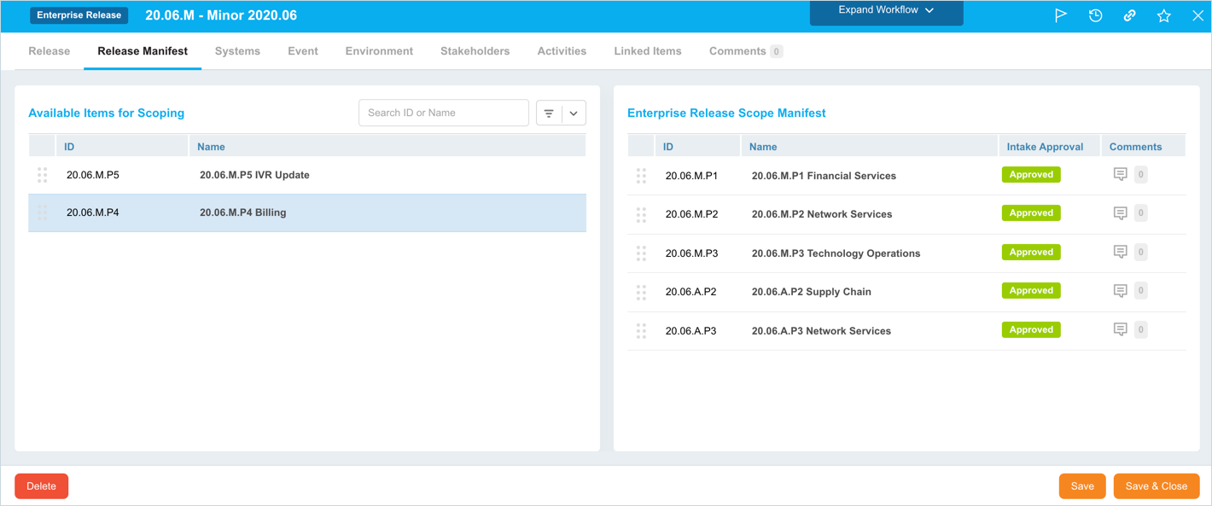Expand Workflow dropdown in header

click(x=886, y=11)
